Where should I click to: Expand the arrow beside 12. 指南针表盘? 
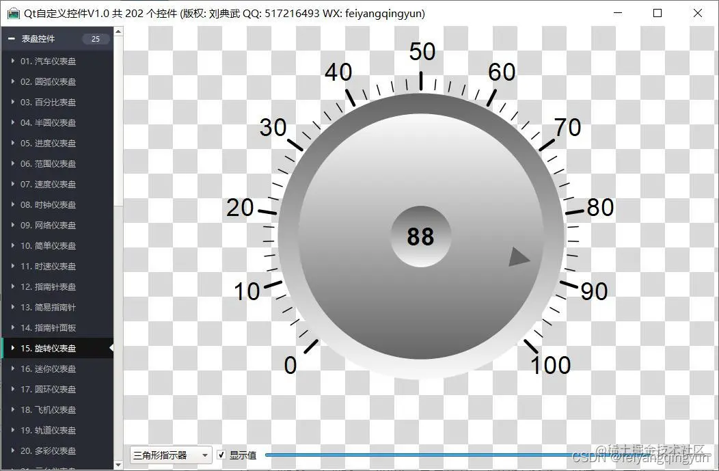13,286
